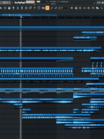This screenshot has height=139, width=104.
Task: Open the playlist view icon
Action: [39, 8]
